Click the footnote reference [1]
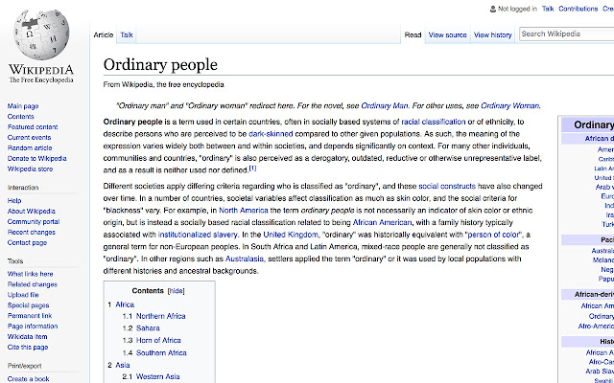Viewport: 614px width, 383px height. (252, 168)
